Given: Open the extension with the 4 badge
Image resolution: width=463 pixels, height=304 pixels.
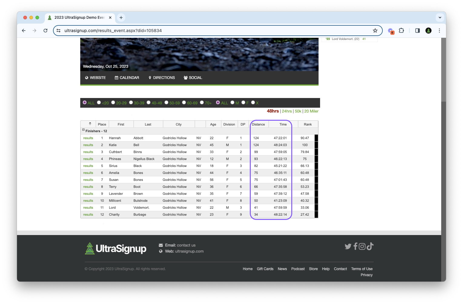Looking at the screenshot, I should point(391,31).
